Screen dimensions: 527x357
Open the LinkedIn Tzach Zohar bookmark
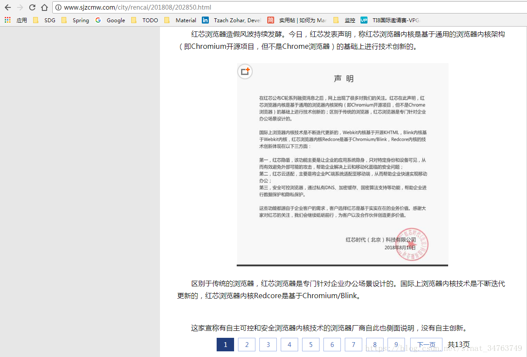(x=231, y=20)
